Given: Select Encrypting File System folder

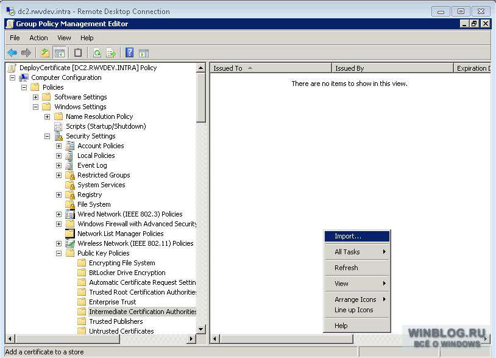Looking at the screenshot, I should pos(122,263).
